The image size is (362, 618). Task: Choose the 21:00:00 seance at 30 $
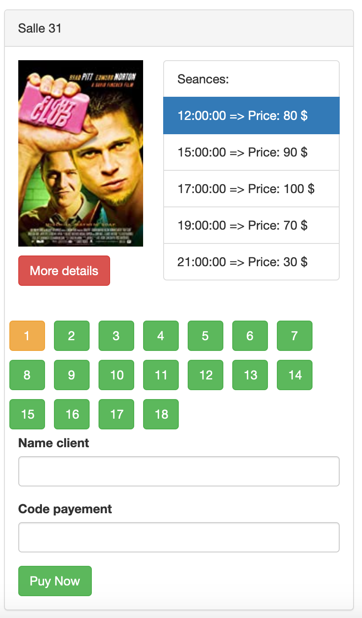[251, 262]
